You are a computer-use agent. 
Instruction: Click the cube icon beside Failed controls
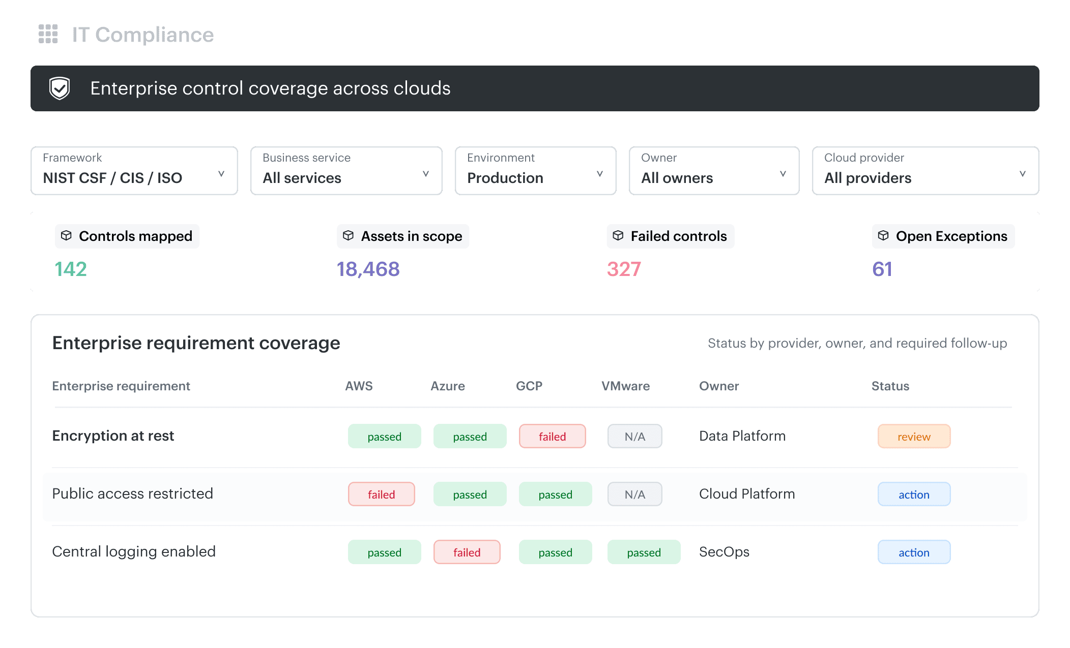click(x=618, y=236)
